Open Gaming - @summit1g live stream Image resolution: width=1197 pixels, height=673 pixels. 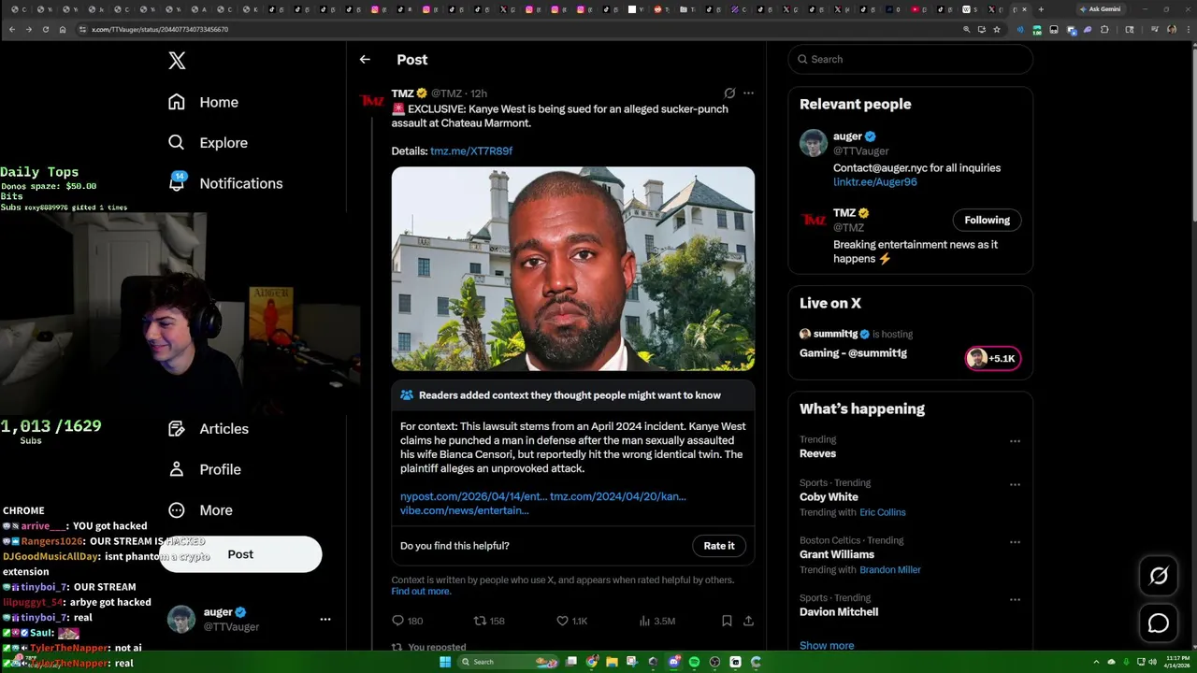853,353
